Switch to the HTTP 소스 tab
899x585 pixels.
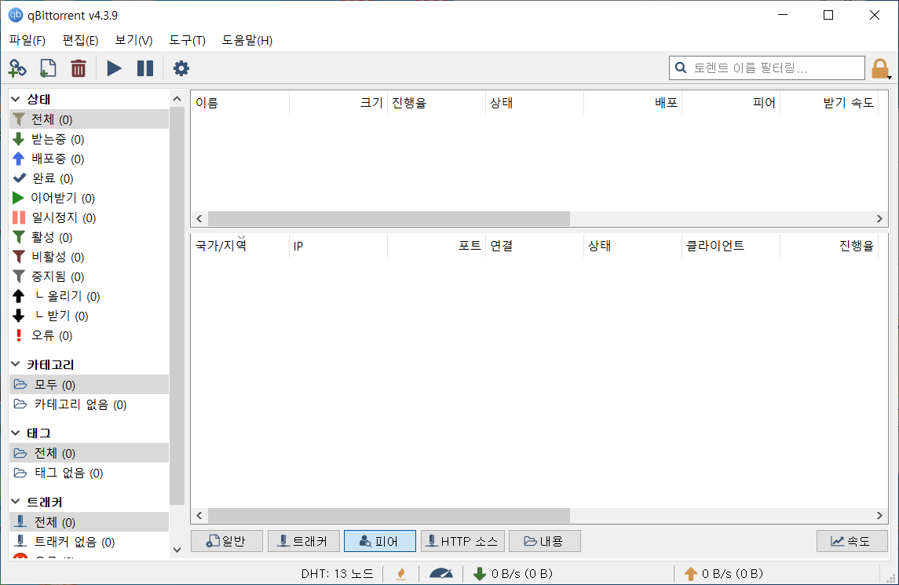click(x=462, y=541)
